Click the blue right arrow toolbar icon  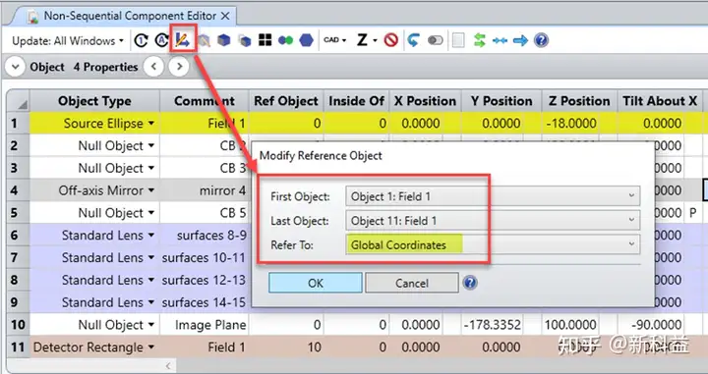[520, 40]
